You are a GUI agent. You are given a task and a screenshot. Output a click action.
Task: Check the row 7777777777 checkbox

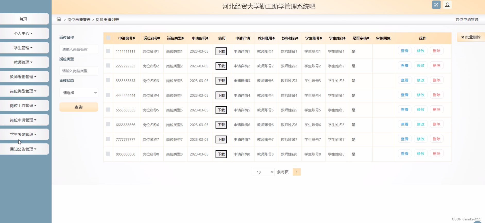(x=108, y=139)
